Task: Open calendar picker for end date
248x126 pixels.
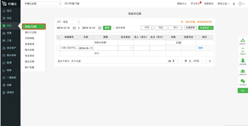Action: [x=100, y=28]
